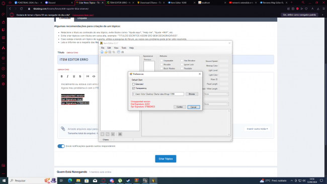Viewport: 327px width, 184px height.
Task: Click the last button below the Item Editor item list
Action: click(120, 134)
